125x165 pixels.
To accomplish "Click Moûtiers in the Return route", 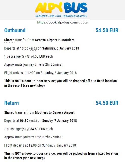I will [41, 112].
